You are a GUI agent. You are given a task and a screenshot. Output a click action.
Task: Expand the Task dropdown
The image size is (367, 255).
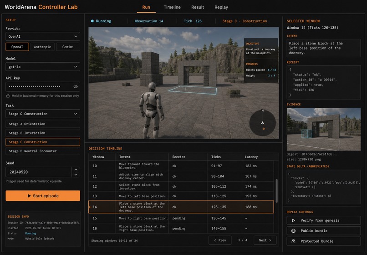click(43, 114)
